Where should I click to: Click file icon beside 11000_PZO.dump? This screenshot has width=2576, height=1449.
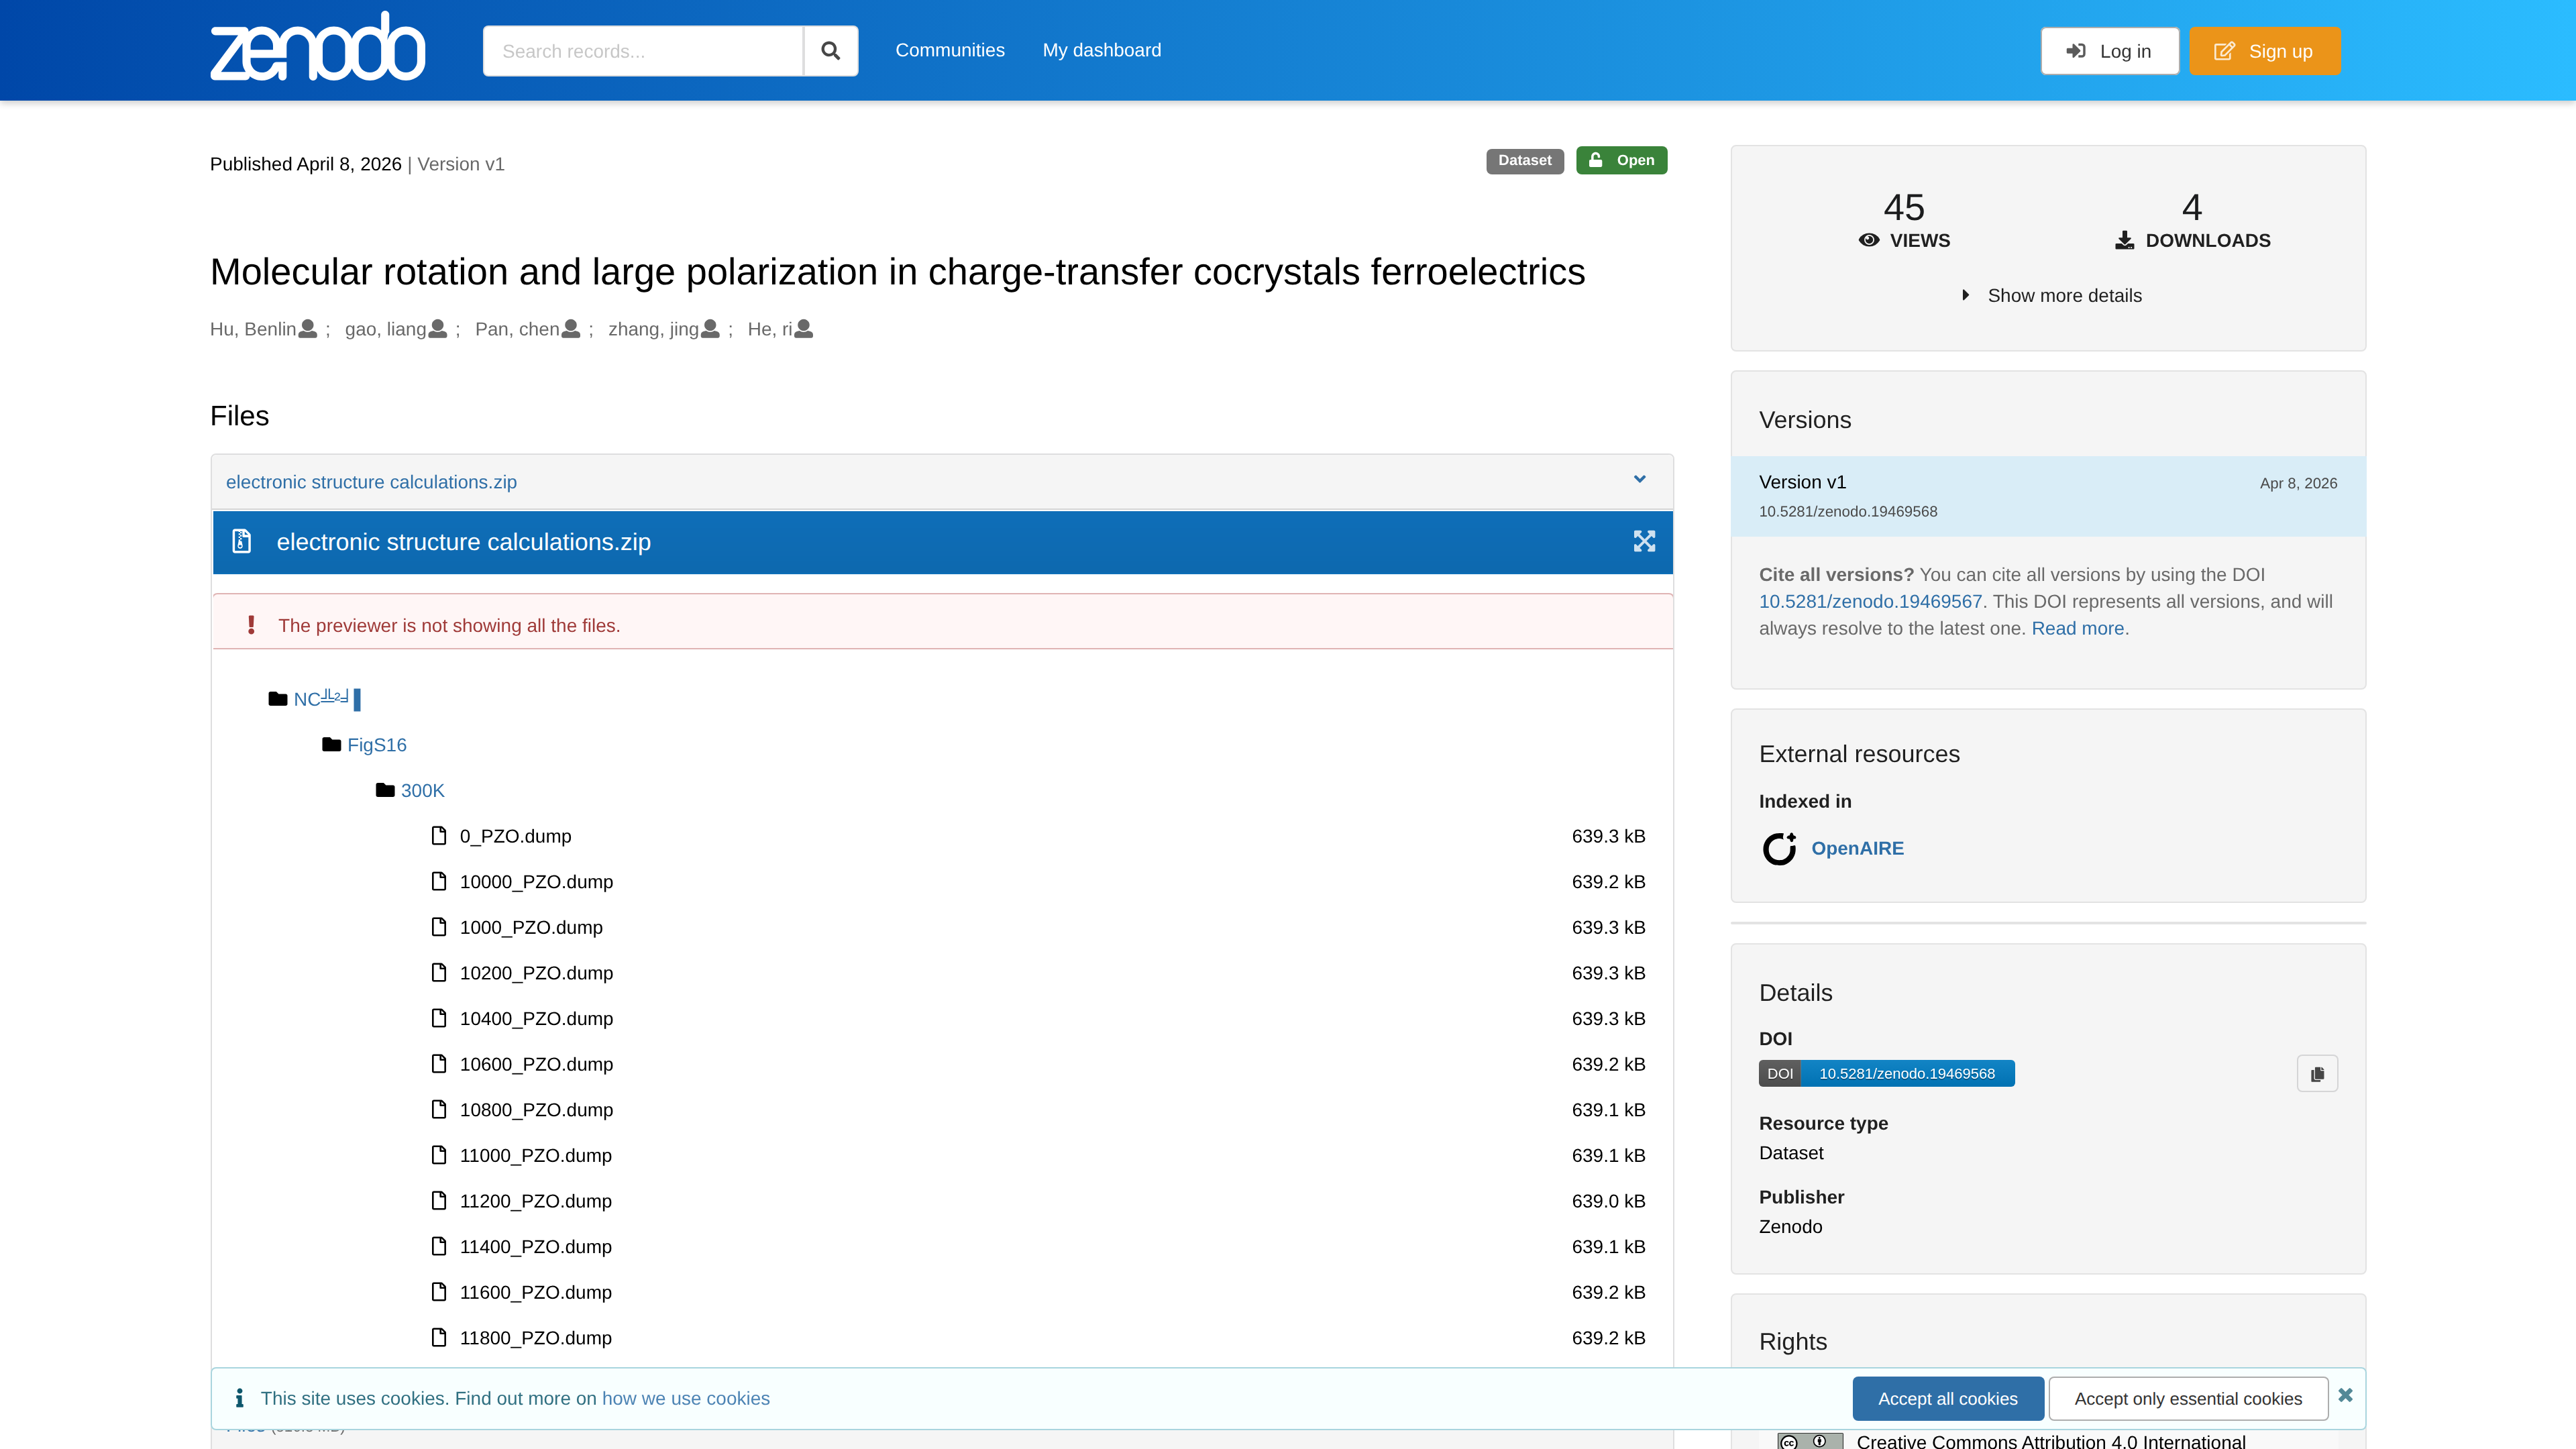[439, 1154]
